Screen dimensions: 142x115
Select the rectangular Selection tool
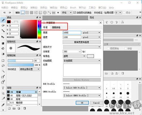(3, 60)
